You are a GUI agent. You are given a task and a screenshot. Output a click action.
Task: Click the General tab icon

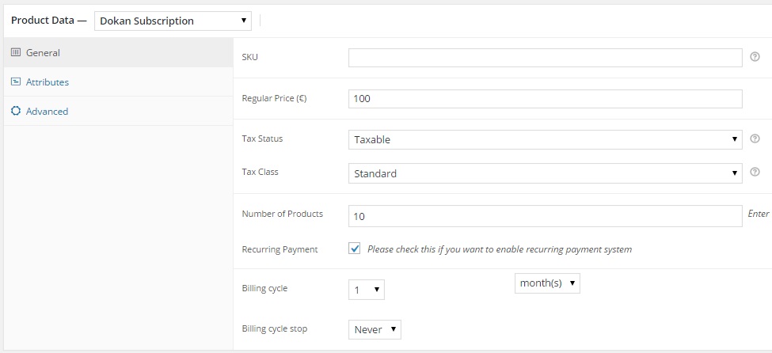tap(16, 52)
